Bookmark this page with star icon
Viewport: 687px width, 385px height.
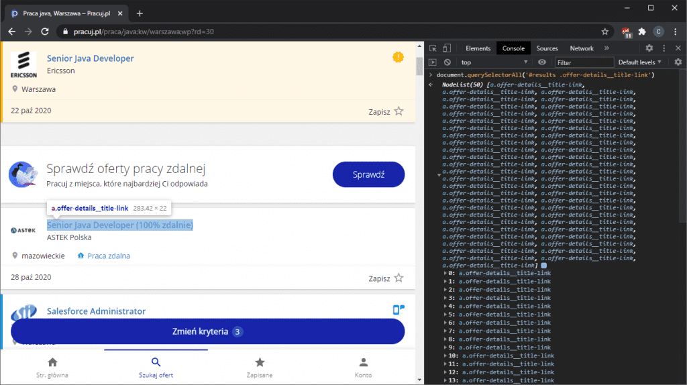coord(604,32)
